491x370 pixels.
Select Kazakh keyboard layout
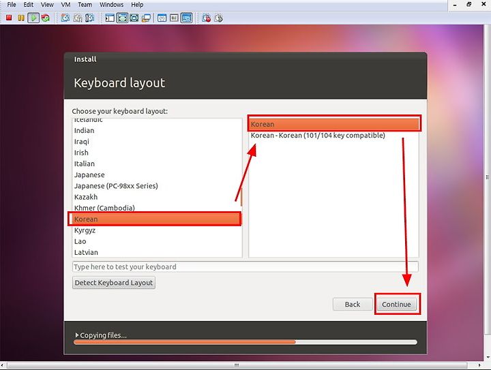pyautogui.click(x=157, y=197)
